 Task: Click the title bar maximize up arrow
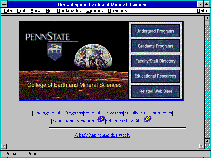207,4
